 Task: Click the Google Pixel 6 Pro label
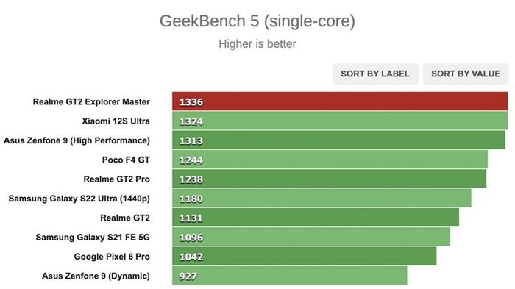point(112,257)
